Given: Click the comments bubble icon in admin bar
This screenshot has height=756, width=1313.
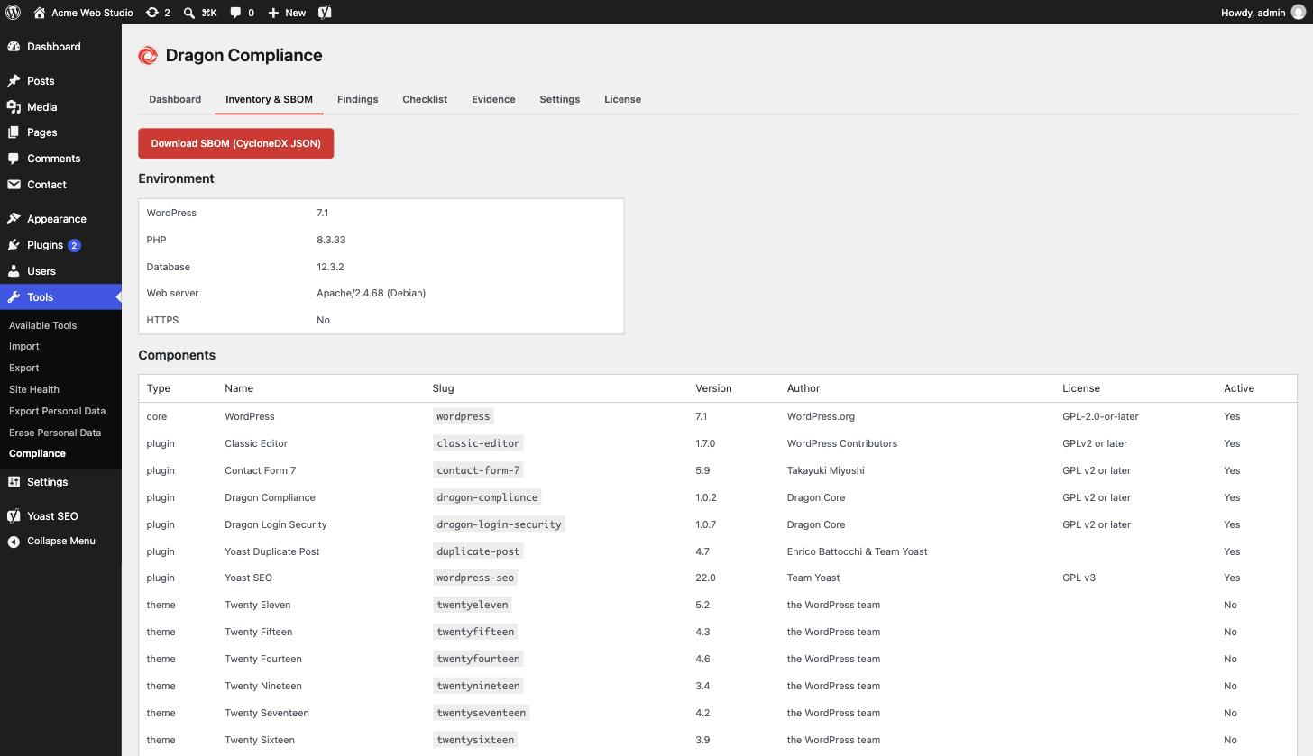Looking at the screenshot, I should [x=235, y=13].
